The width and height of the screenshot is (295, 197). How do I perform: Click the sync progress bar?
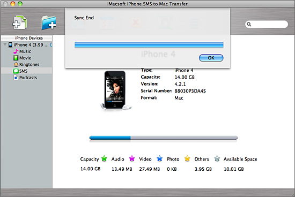149,44
